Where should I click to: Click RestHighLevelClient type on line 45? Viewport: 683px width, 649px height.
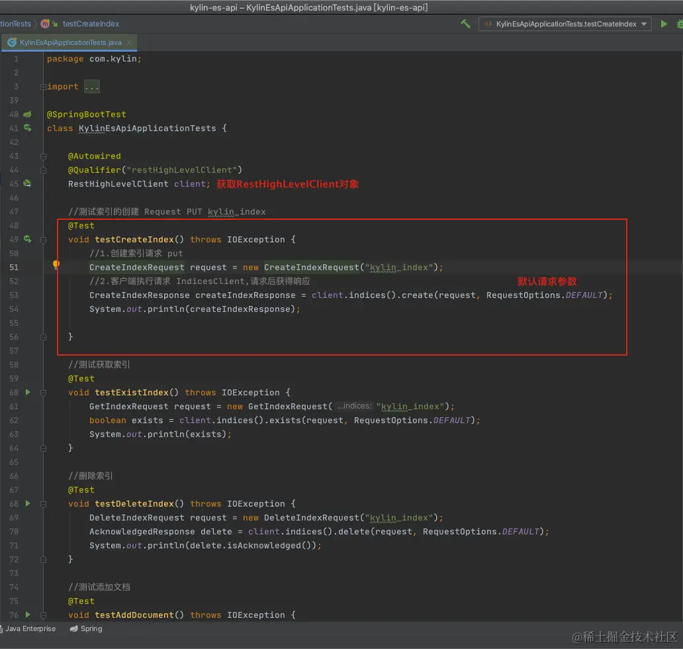[118, 184]
